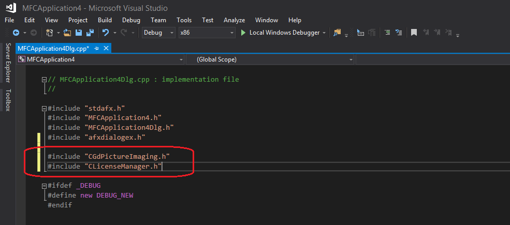
Task: Click the Comment out selected lines icon
Action: 387,33
